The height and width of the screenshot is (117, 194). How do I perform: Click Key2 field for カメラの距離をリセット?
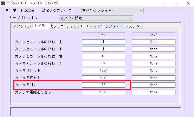[x=154, y=92]
